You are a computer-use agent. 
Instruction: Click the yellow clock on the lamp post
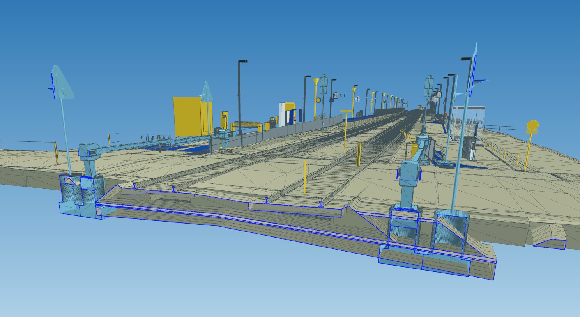click(318, 100)
